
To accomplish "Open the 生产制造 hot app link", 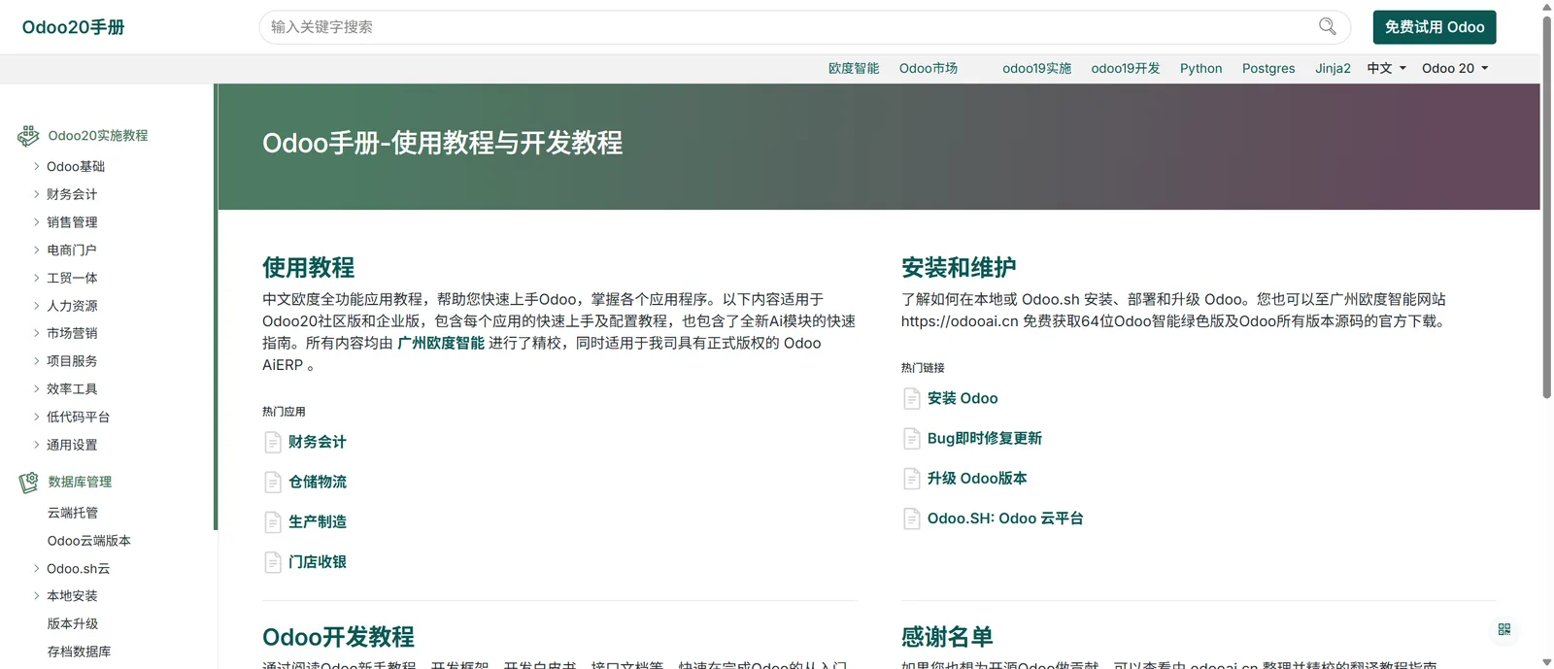I will (x=318, y=521).
